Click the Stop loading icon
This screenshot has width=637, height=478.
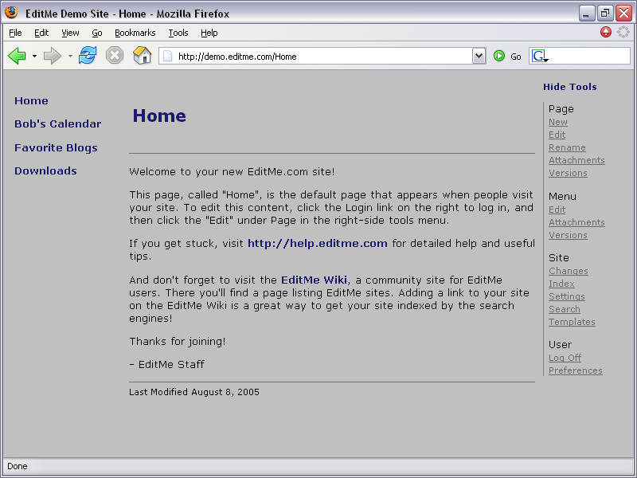coord(115,56)
